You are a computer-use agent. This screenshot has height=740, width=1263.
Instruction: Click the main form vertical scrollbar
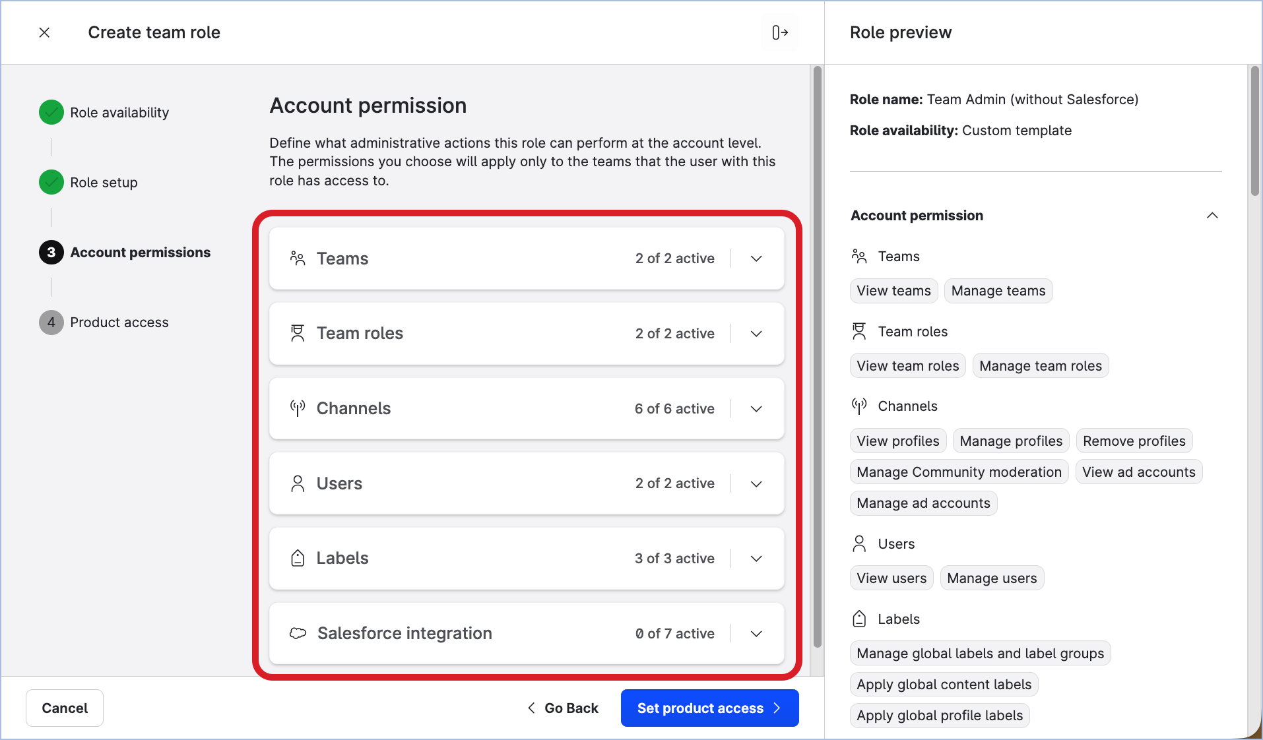817,356
